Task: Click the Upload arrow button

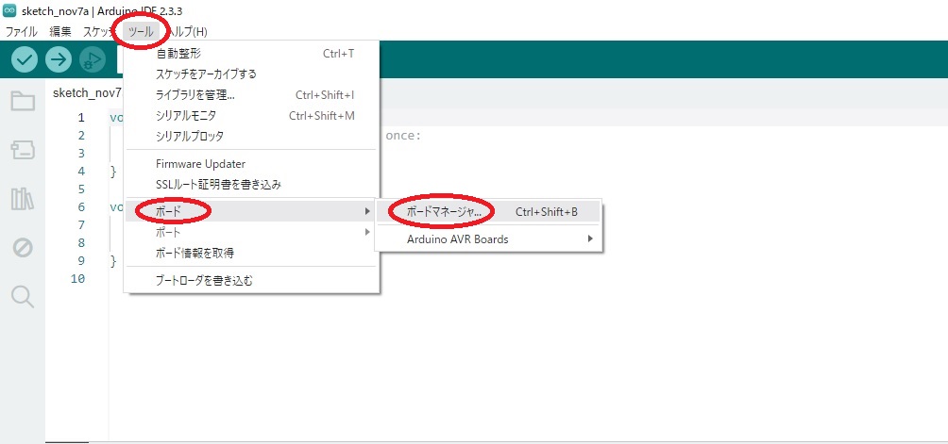Action: click(x=58, y=59)
